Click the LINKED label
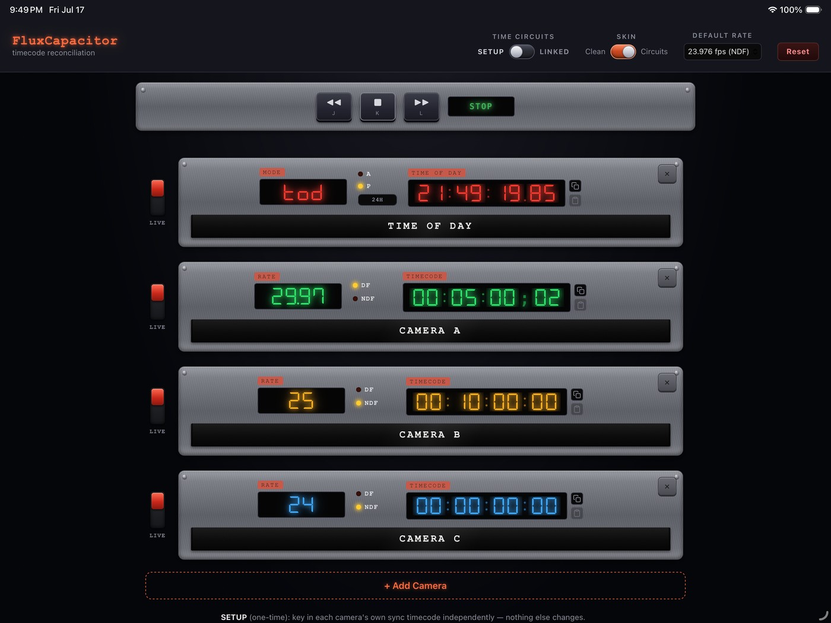Screen dimensions: 831x623 pos(554,52)
